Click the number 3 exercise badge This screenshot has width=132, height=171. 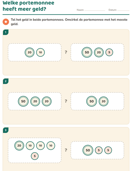(6, 130)
